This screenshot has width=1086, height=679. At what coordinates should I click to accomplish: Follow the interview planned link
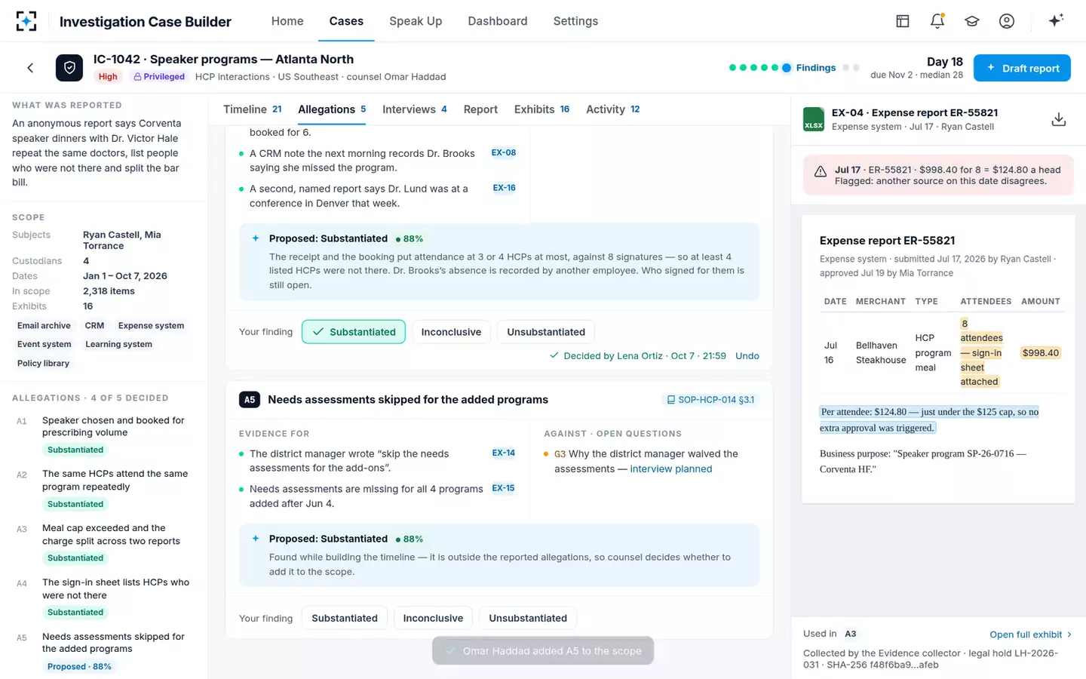[x=671, y=469]
